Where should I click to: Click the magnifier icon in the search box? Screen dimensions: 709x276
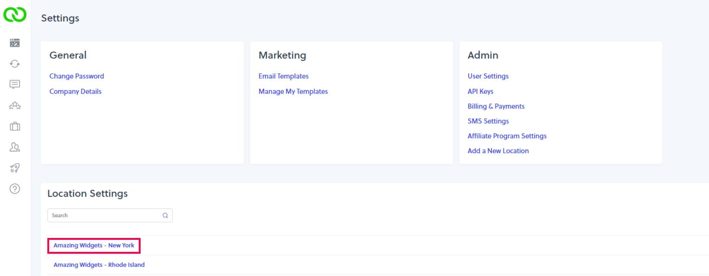click(165, 215)
